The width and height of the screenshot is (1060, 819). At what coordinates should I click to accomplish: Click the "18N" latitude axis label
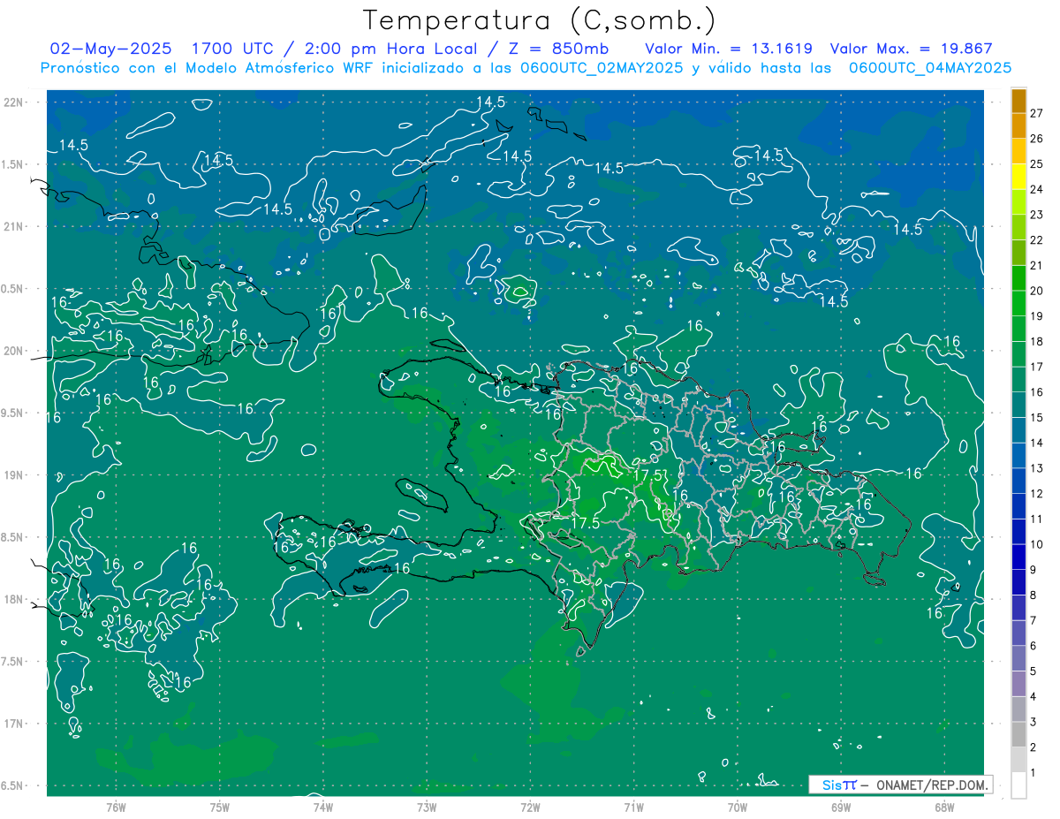pos(12,599)
